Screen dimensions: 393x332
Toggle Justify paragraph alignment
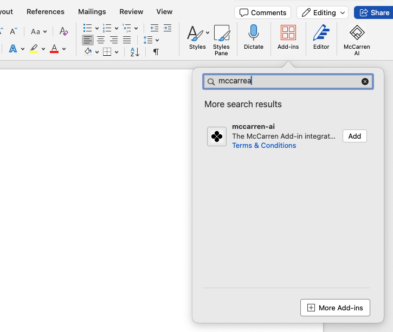127,40
